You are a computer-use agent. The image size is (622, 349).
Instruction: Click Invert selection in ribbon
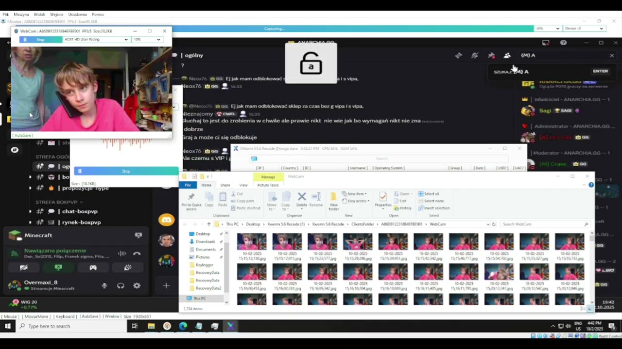(433, 208)
